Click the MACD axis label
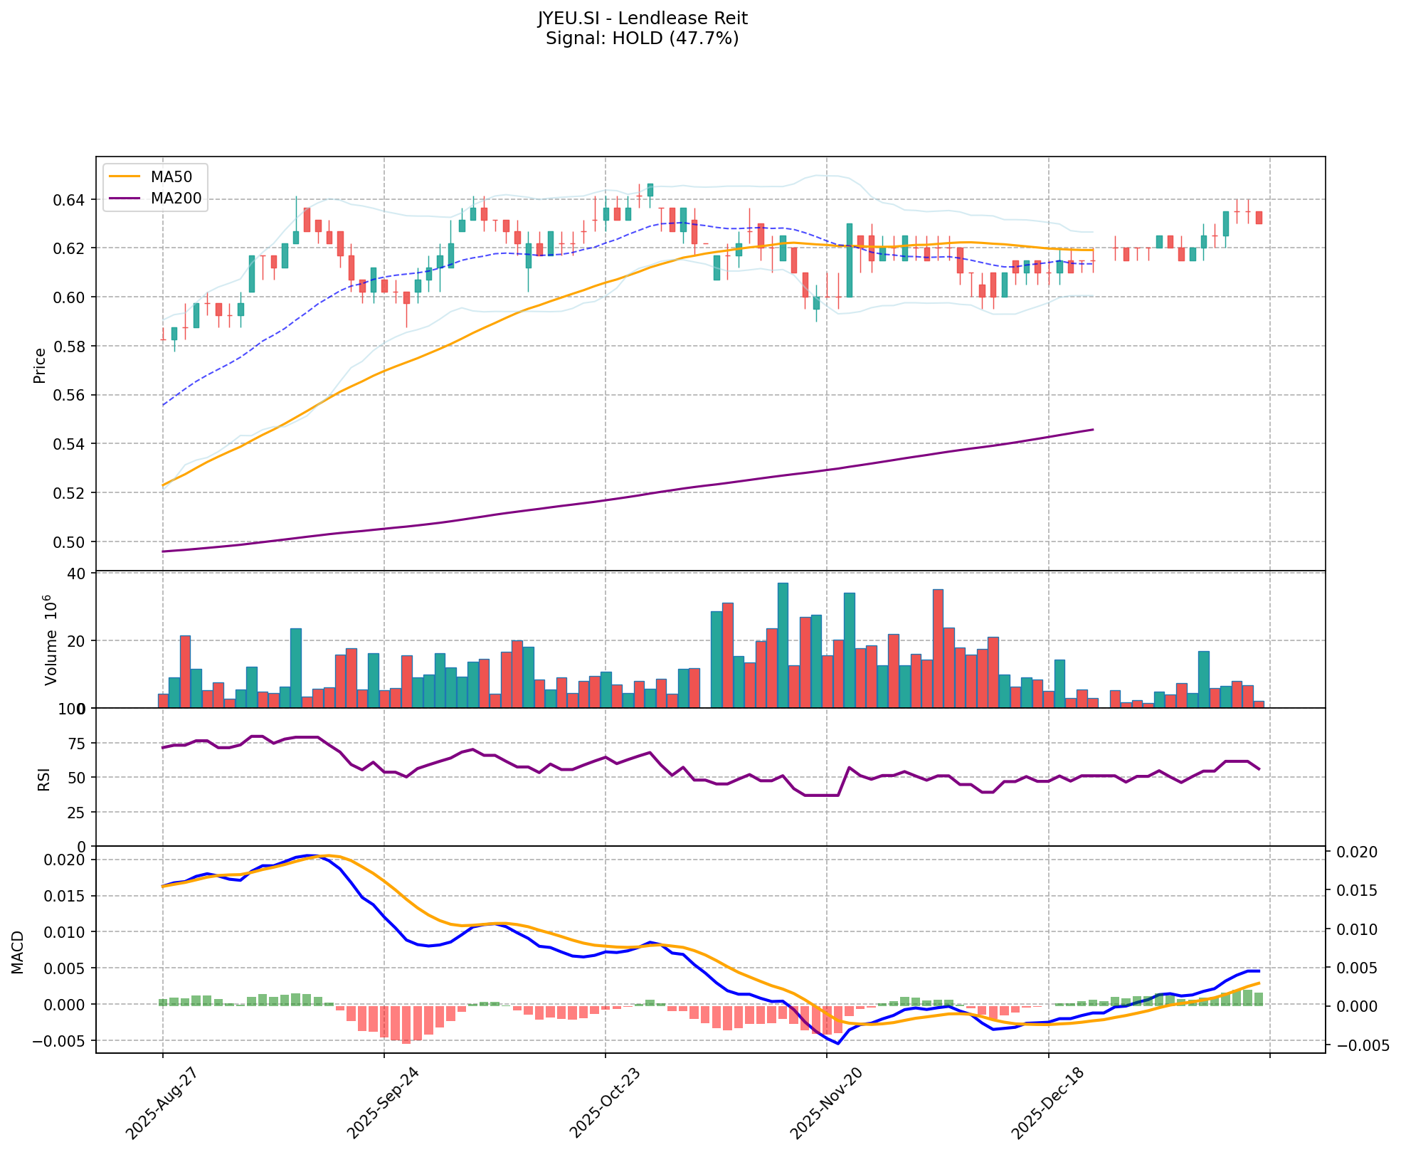1401x1152 pixels. [18, 952]
